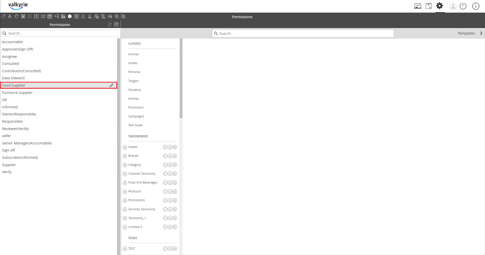Select the double tags toolbar icon

16,16
